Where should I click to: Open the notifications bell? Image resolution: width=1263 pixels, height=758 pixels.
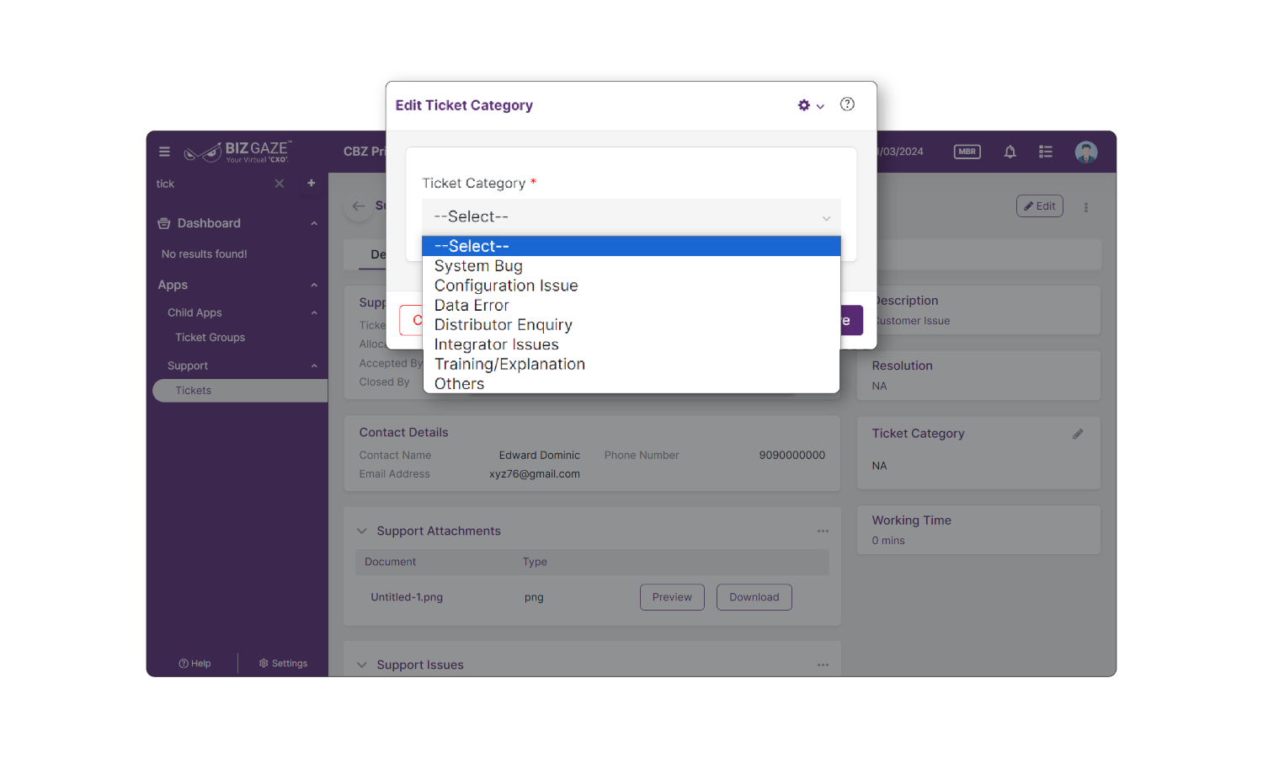pyautogui.click(x=1010, y=152)
